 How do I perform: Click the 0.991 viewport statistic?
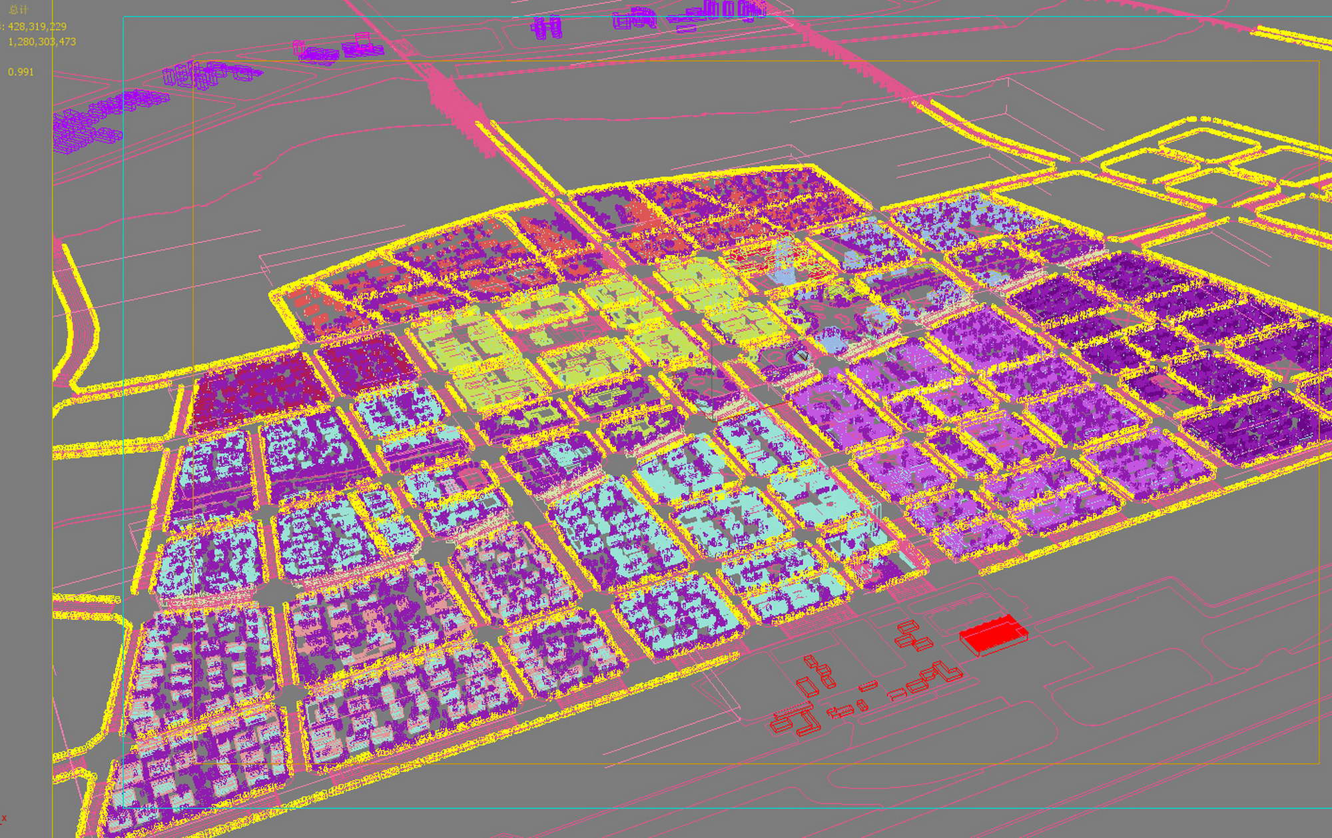(21, 72)
